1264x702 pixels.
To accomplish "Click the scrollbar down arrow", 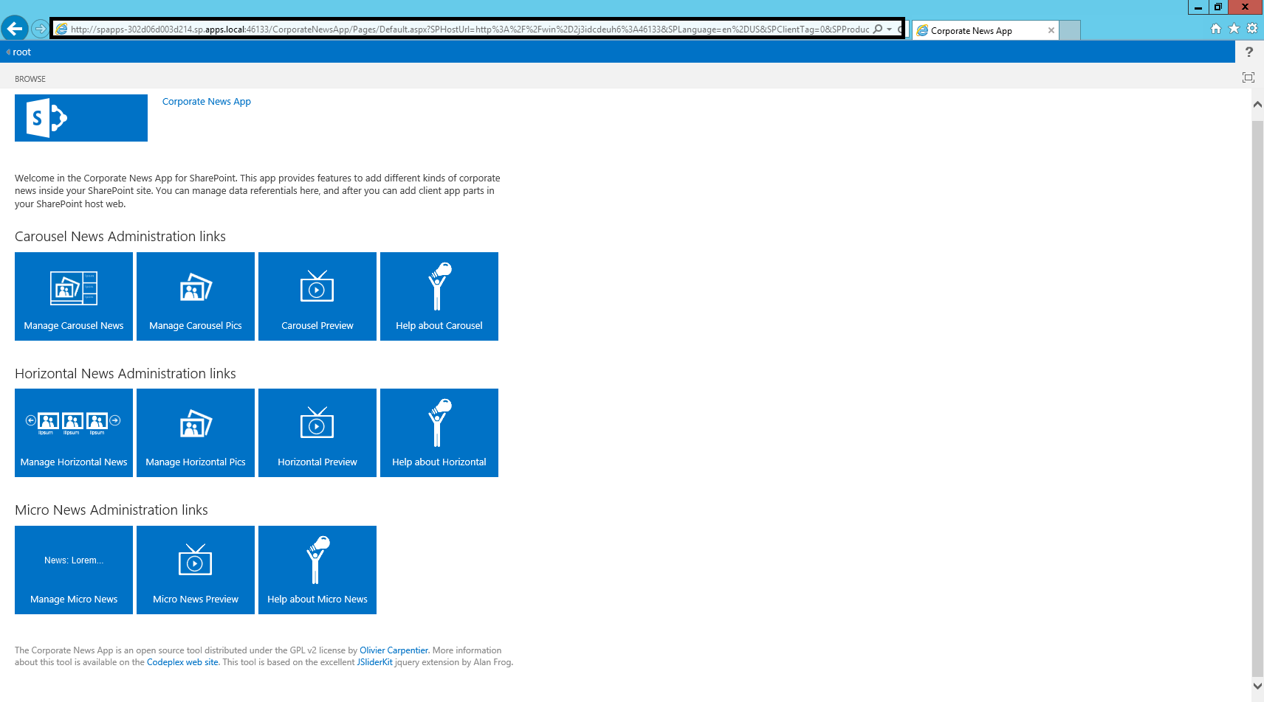I will pyautogui.click(x=1257, y=686).
